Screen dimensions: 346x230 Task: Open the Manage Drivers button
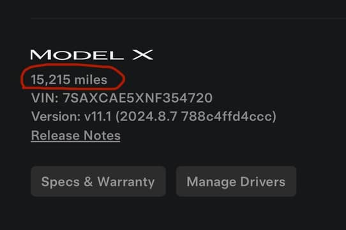coord(236,182)
